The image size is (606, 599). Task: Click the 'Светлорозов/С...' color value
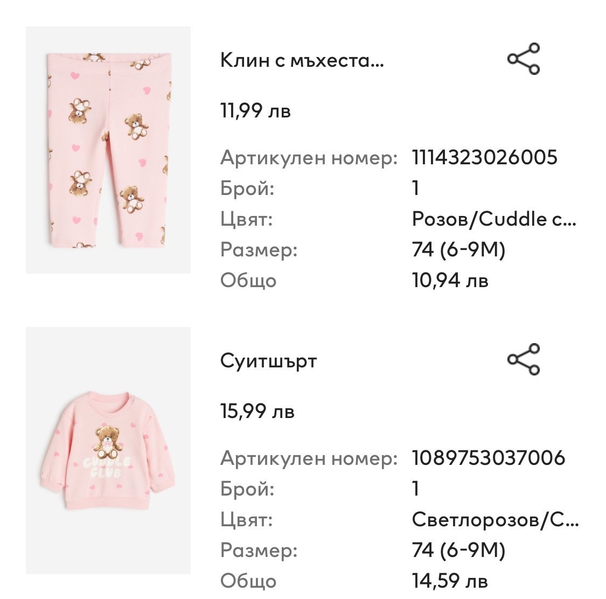[x=496, y=520]
